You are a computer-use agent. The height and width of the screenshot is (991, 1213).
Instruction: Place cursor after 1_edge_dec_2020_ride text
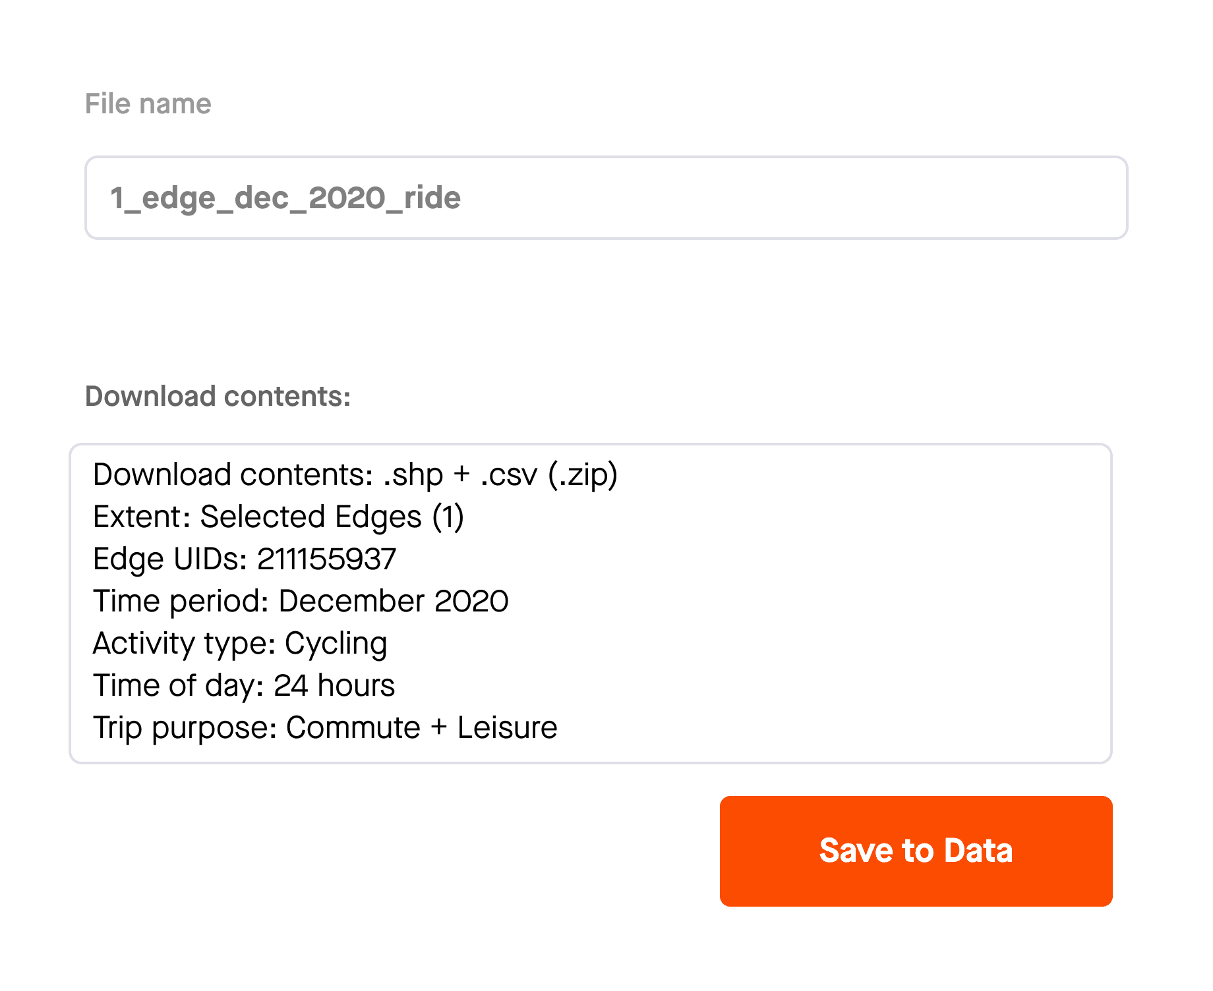click(x=462, y=198)
